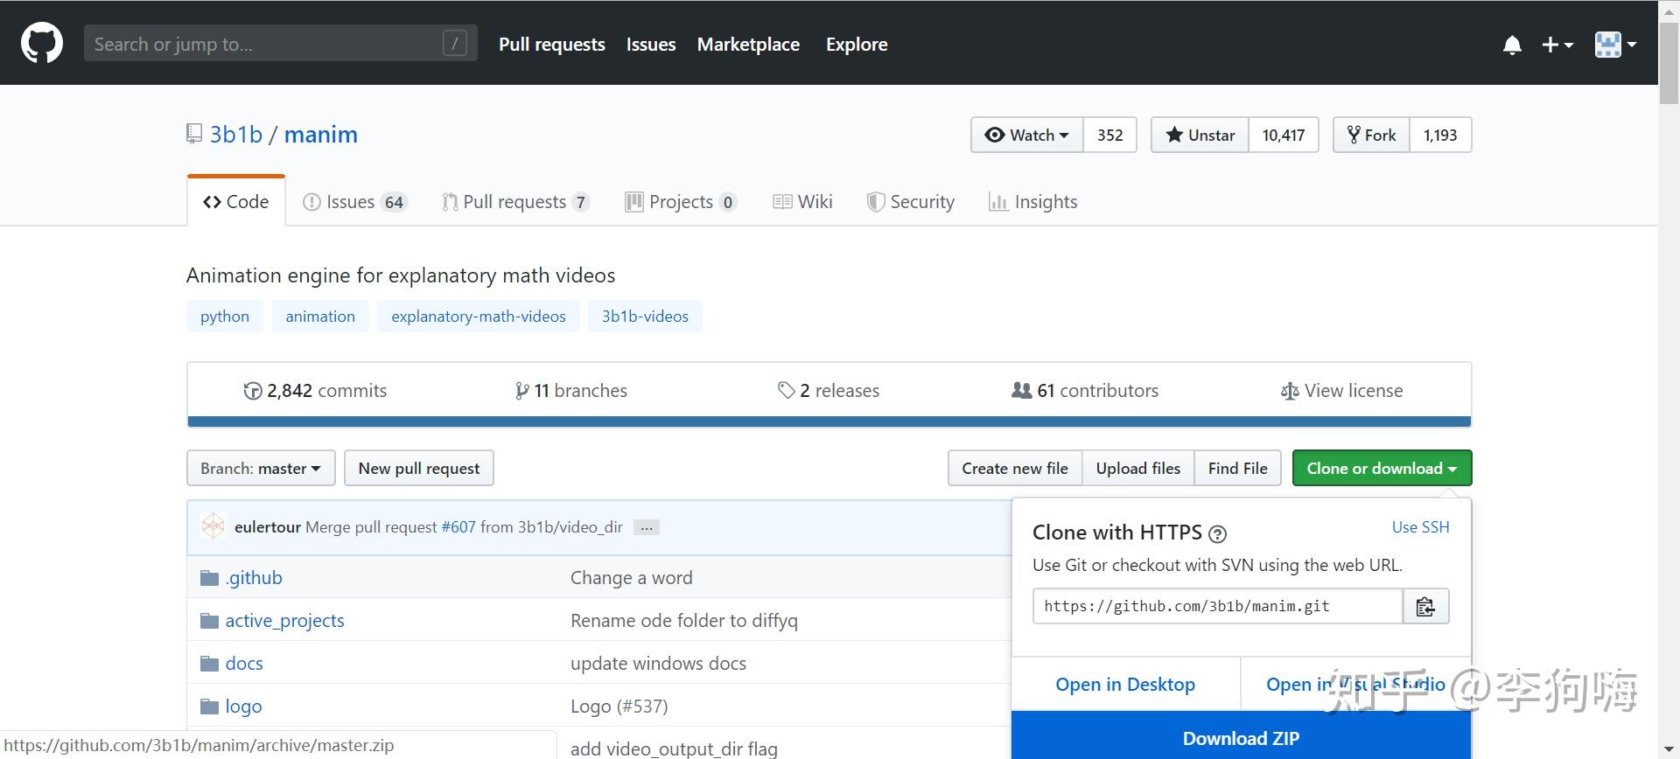Copy clone URL to clipboard
Screen dimensions: 1680x759
tap(1425, 606)
